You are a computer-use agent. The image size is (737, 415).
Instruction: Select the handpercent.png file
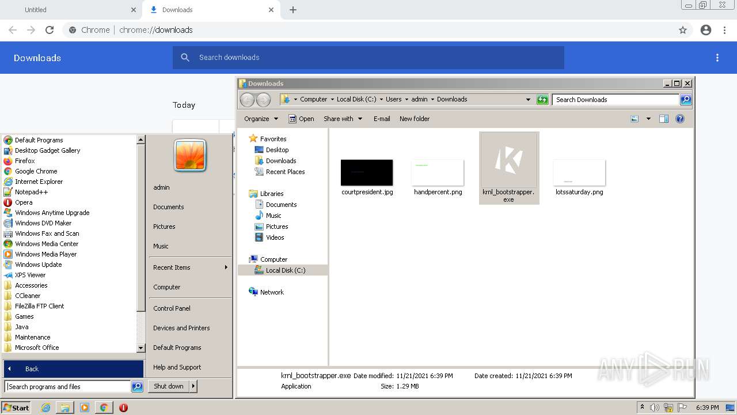[x=438, y=178]
